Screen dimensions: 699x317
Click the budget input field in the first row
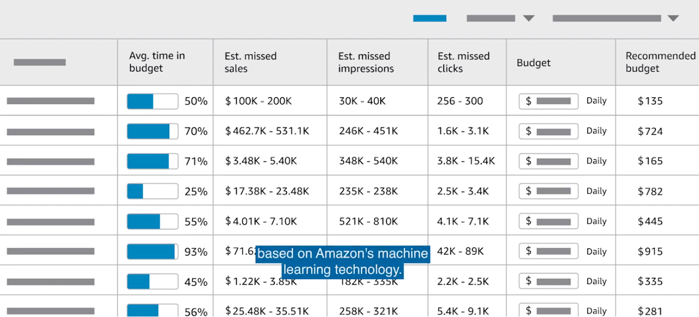point(548,101)
